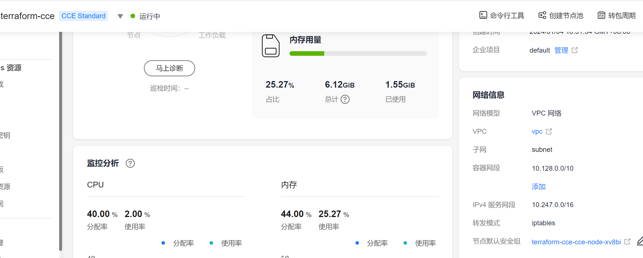Open the terraform-cce-cce-node-xv8bi security group link
643x258 pixels.
click(x=576, y=242)
